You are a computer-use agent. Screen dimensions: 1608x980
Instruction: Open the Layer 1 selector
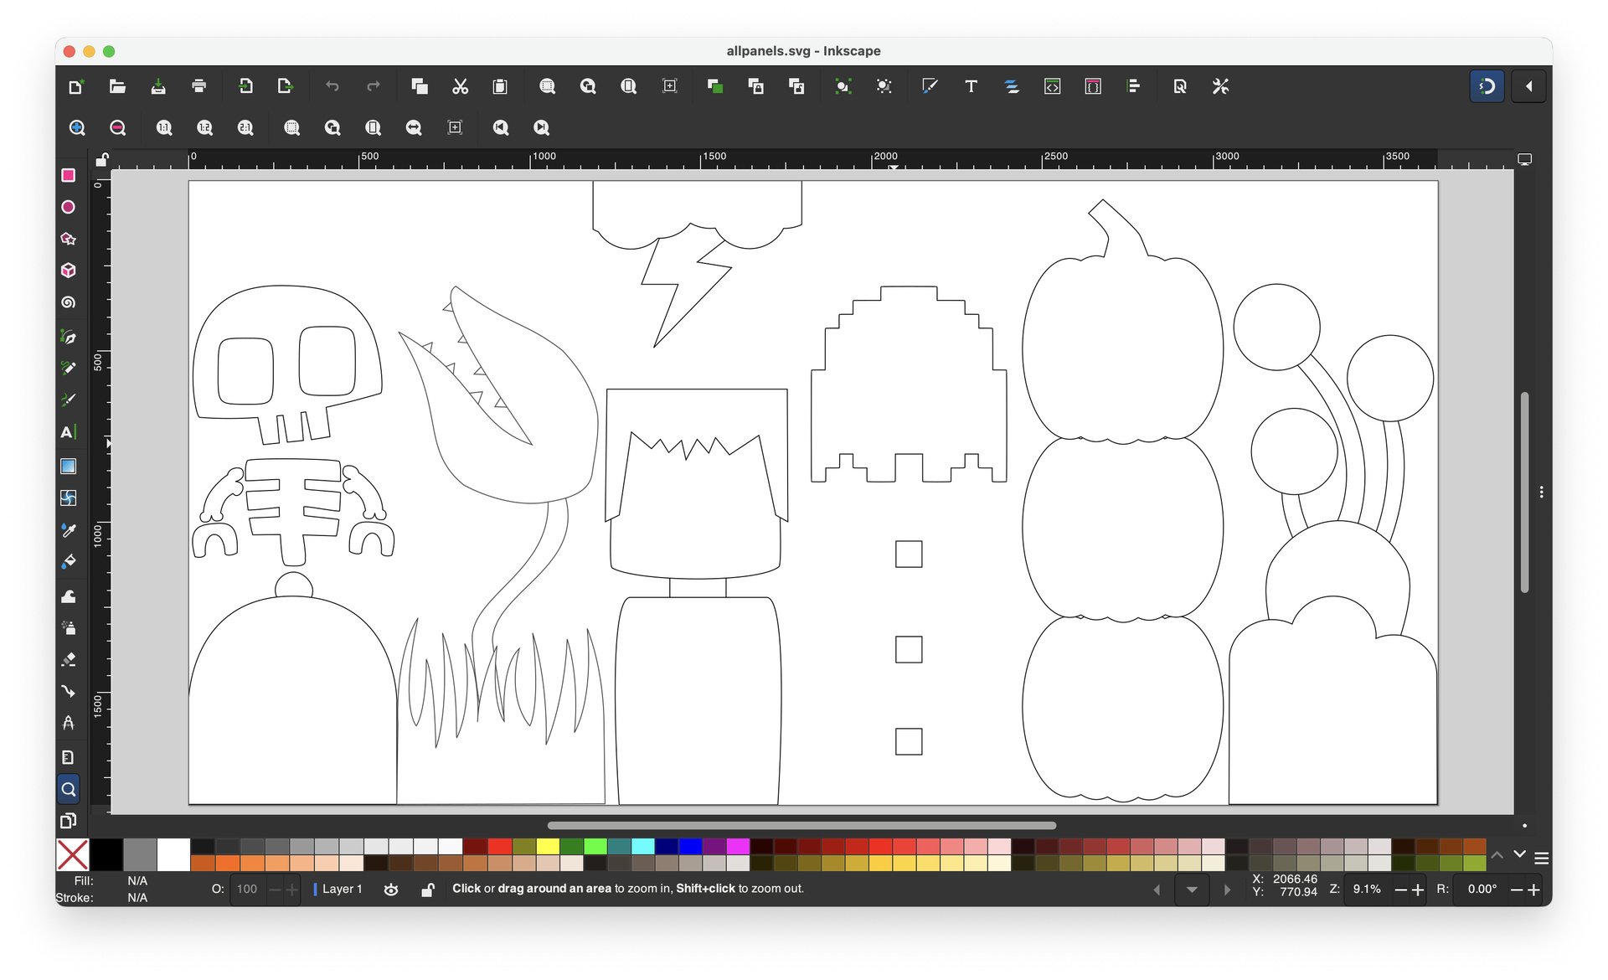pos(338,890)
